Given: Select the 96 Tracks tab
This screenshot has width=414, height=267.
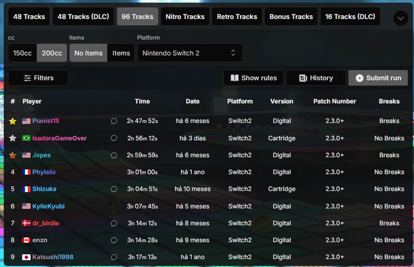Looking at the screenshot, I should pyautogui.click(x=138, y=16).
